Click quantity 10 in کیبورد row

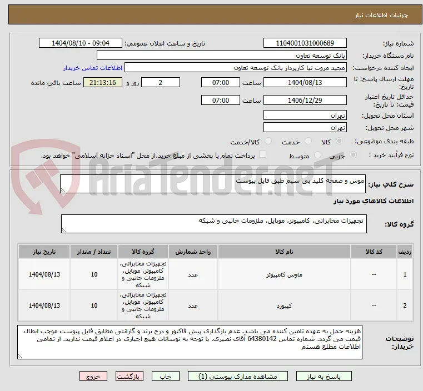94,305
